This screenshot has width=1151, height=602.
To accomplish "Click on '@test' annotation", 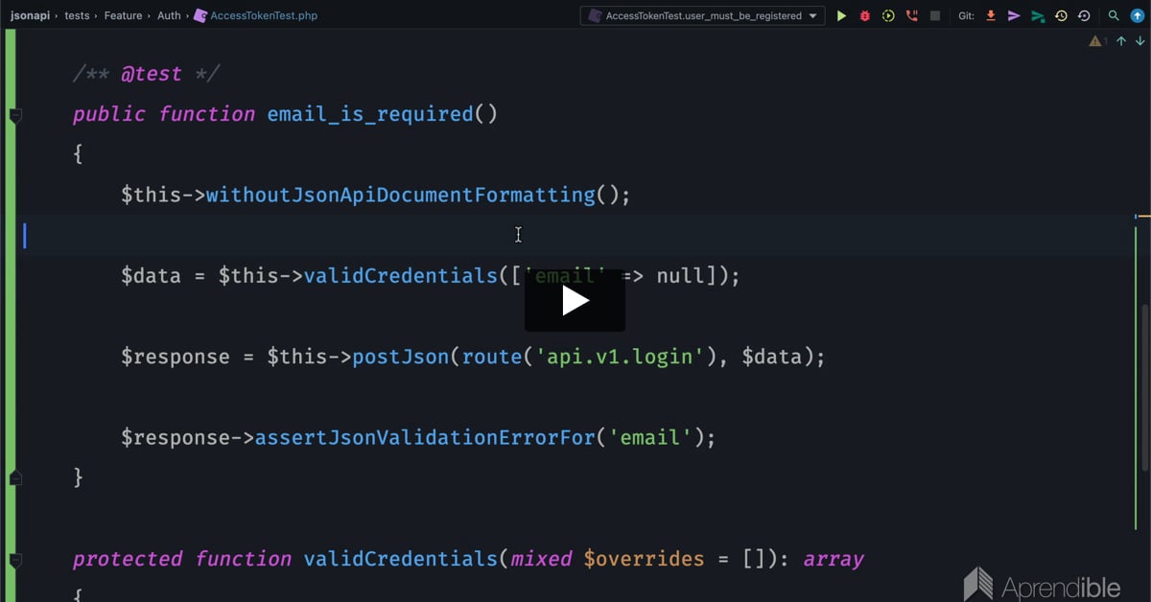I will 152,74.
